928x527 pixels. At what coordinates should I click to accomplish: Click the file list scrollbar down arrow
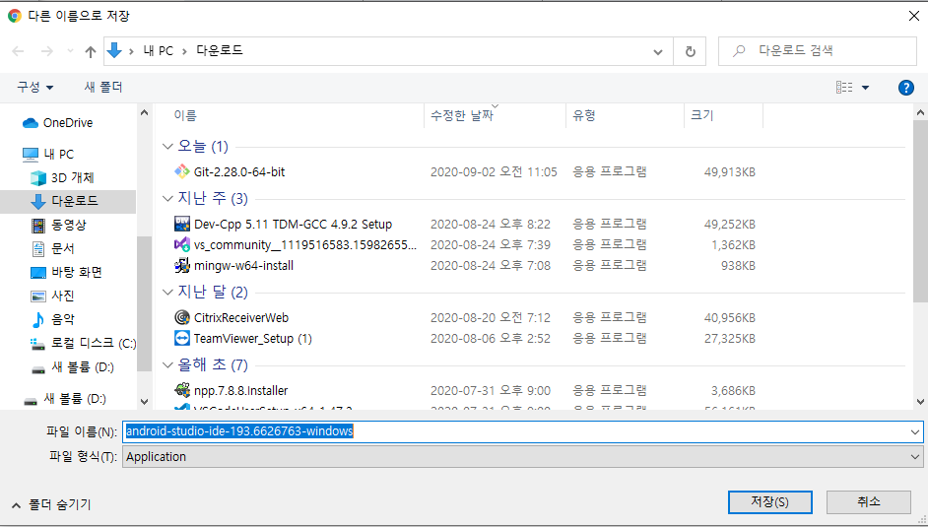[x=920, y=402]
